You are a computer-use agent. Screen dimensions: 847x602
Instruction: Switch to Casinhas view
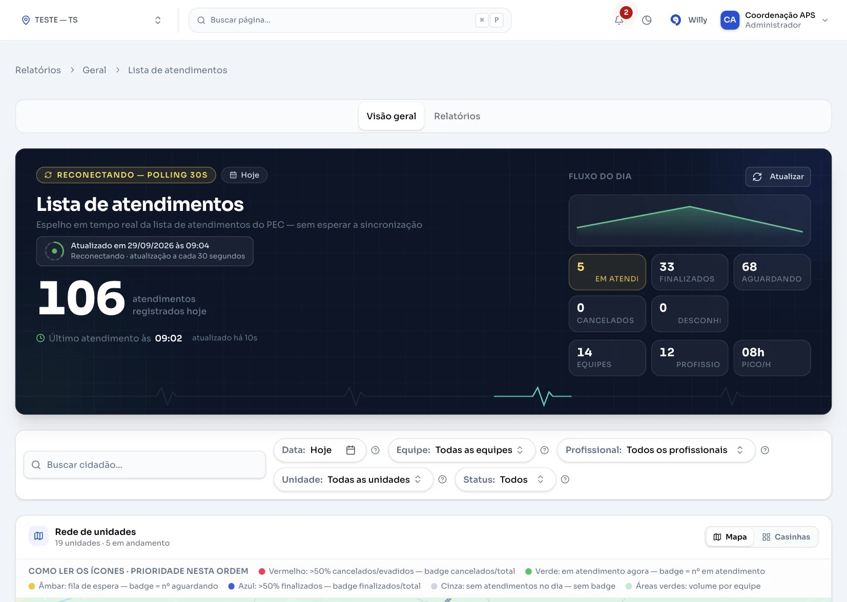(786, 537)
